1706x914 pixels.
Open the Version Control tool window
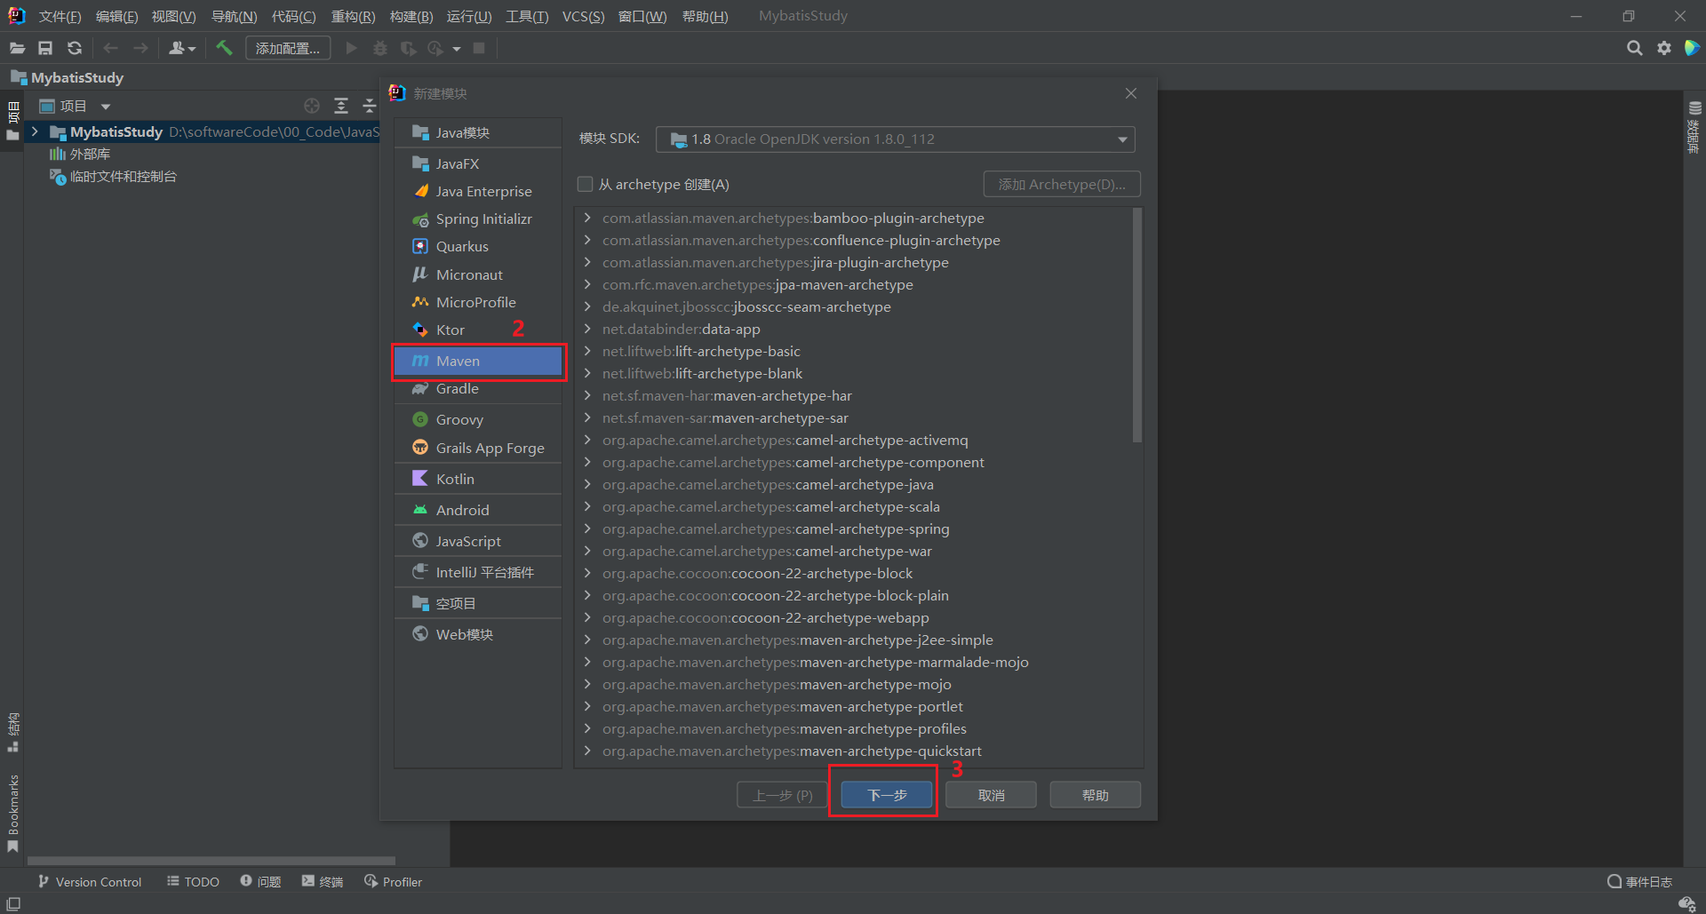coord(90,881)
